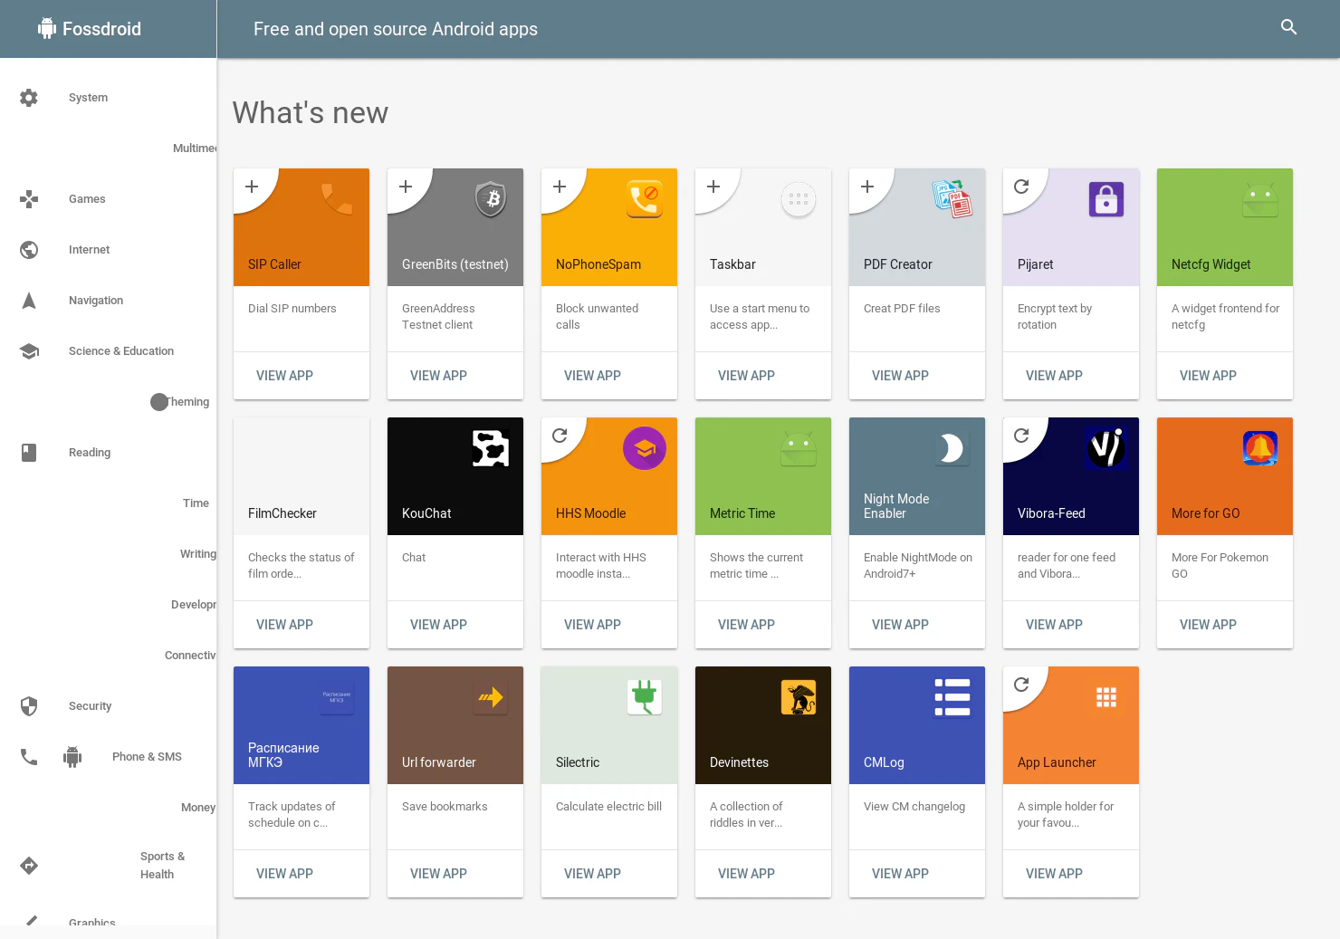Viewport: 1340px width, 939px height.
Task: Open the FilmChecker app card header
Action: (301, 476)
